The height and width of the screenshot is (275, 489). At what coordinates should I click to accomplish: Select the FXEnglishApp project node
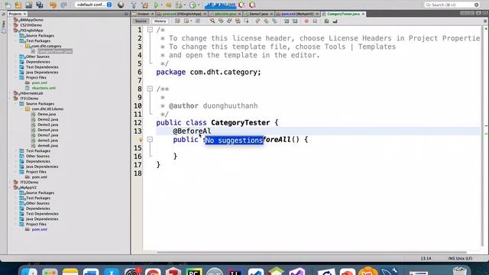(x=31, y=31)
